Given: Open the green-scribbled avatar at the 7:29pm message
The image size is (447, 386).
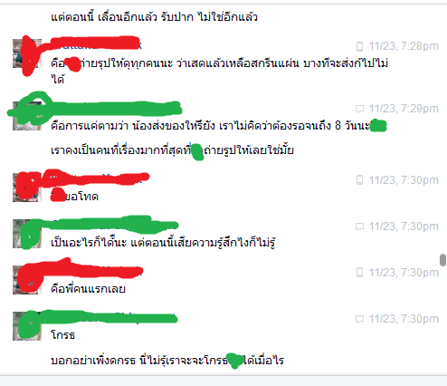Looking at the screenshot, I should tap(27, 116).
